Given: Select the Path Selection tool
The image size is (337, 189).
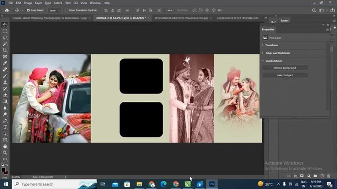Looking at the screenshot, I should pos(5,133).
